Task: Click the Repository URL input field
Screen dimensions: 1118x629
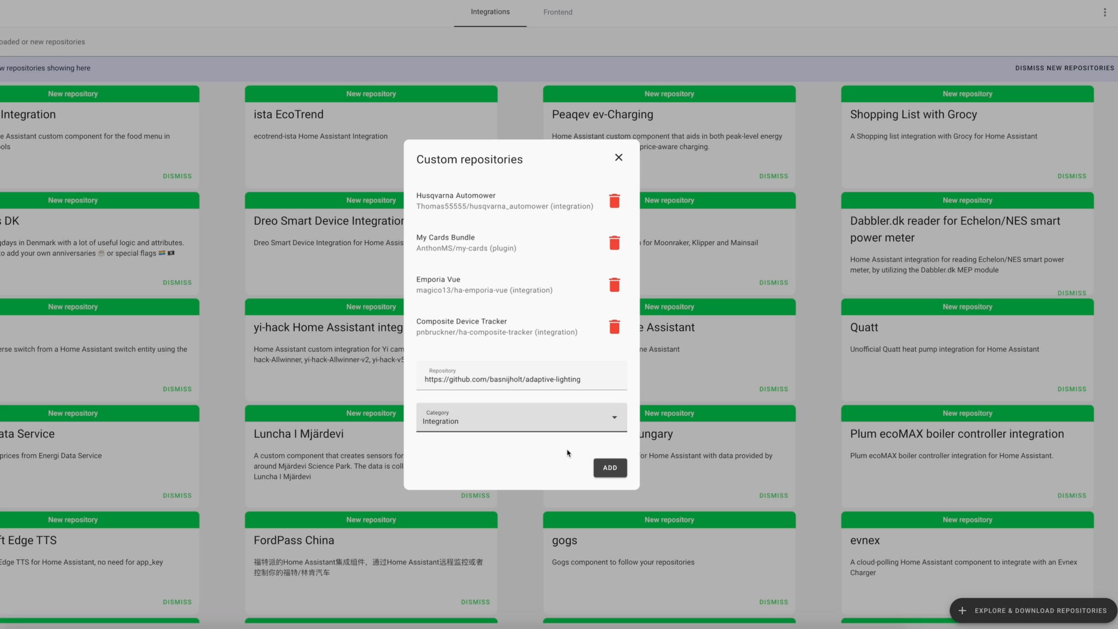Action: pos(521,379)
